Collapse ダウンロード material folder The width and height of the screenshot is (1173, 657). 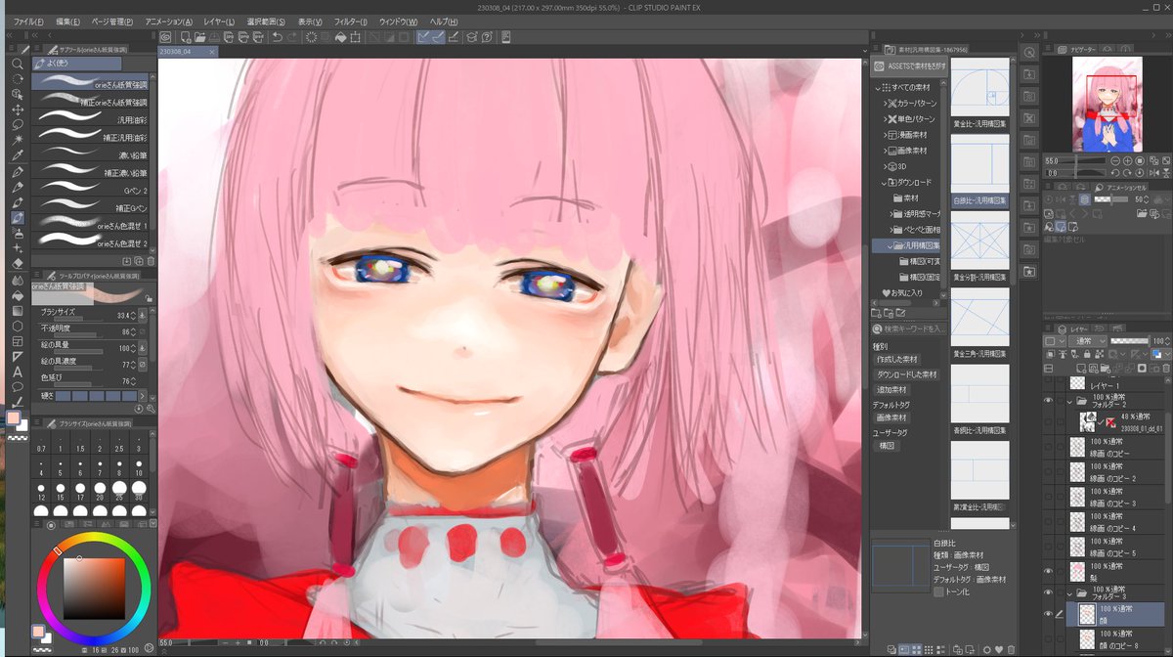coord(883,182)
